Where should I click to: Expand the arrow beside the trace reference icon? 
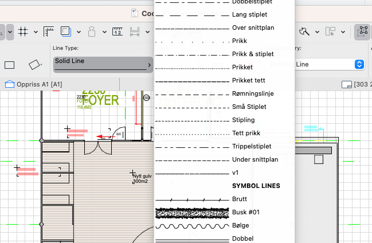[79, 32]
